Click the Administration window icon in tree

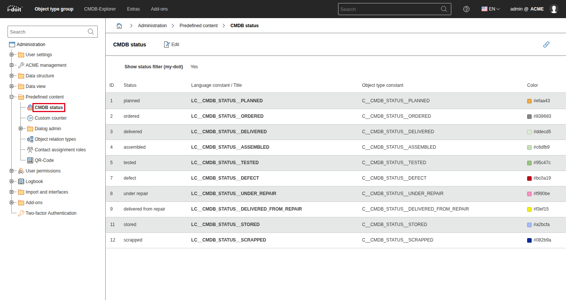pos(12,45)
